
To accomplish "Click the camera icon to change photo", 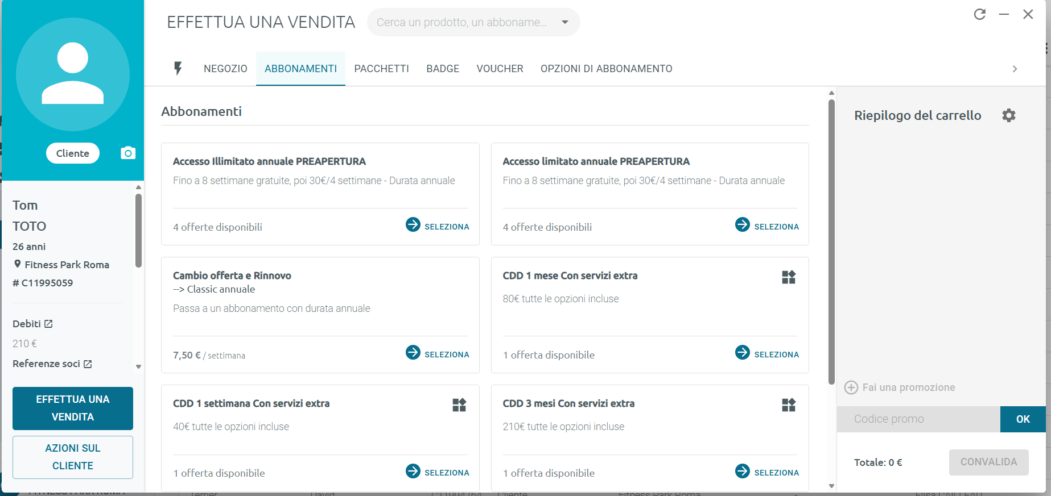I will [x=128, y=153].
